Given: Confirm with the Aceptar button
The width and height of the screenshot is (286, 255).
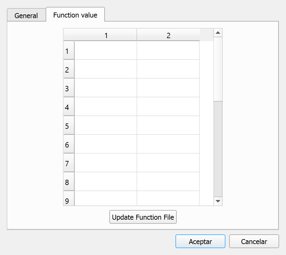Looking at the screenshot, I should point(200,241).
